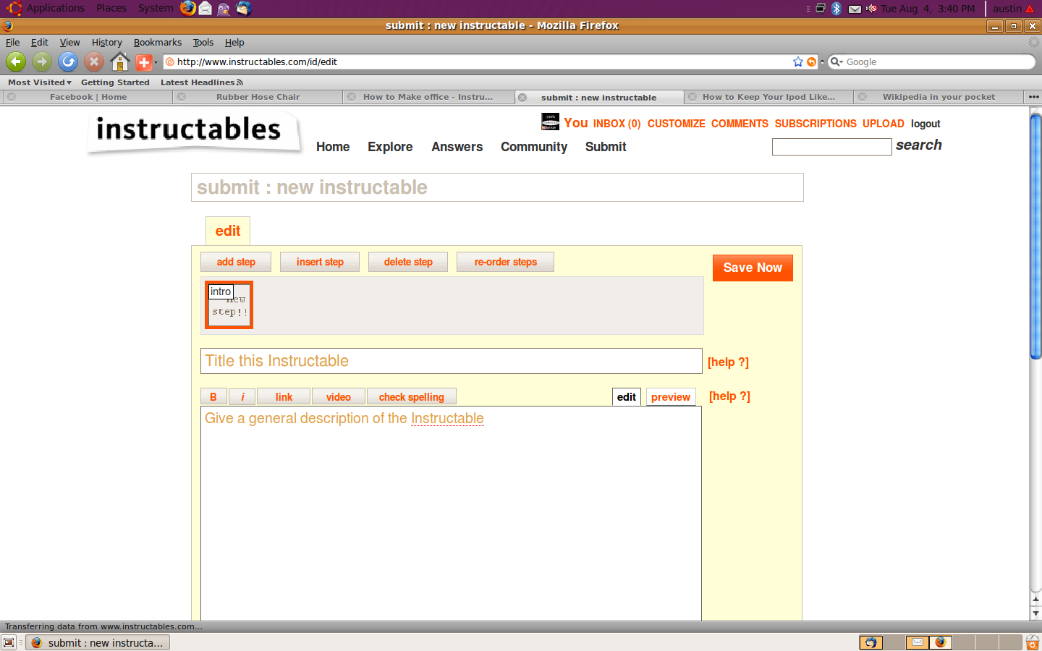The width and height of the screenshot is (1042, 651).
Task: Click the Ubuntu logo icon
Action: point(14,9)
